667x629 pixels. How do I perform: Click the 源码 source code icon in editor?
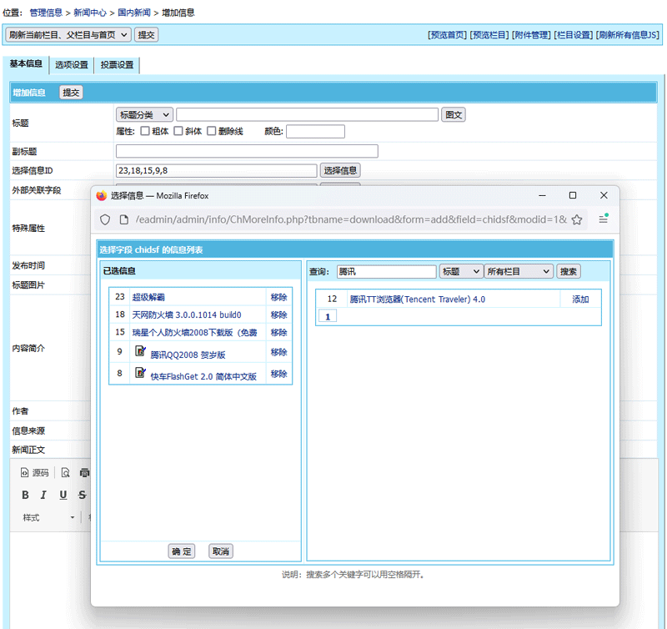33,472
